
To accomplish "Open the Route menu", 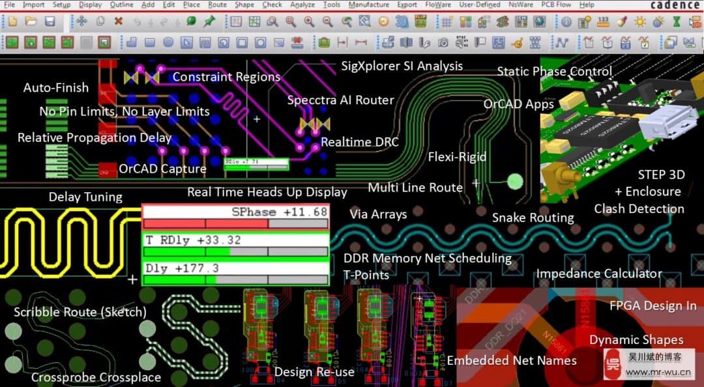I will click(x=216, y=5).
